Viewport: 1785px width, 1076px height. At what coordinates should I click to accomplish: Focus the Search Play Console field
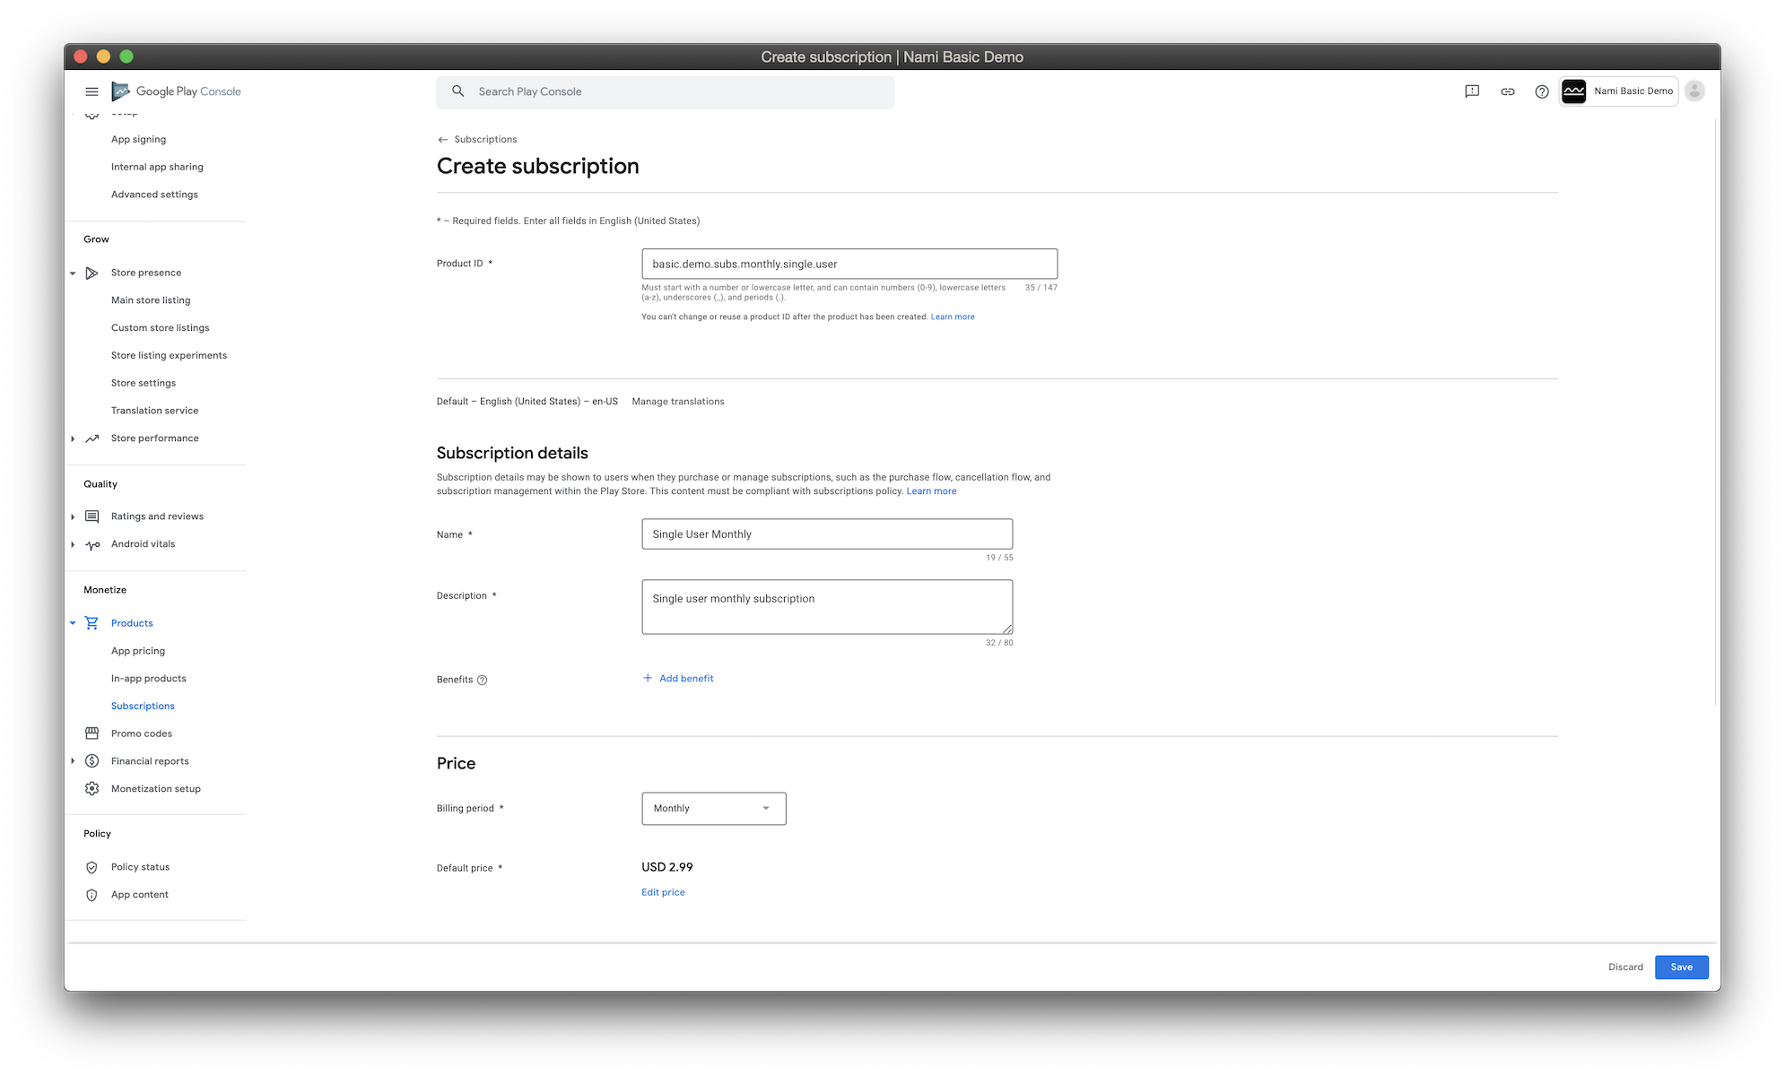(x=665, y=91)
